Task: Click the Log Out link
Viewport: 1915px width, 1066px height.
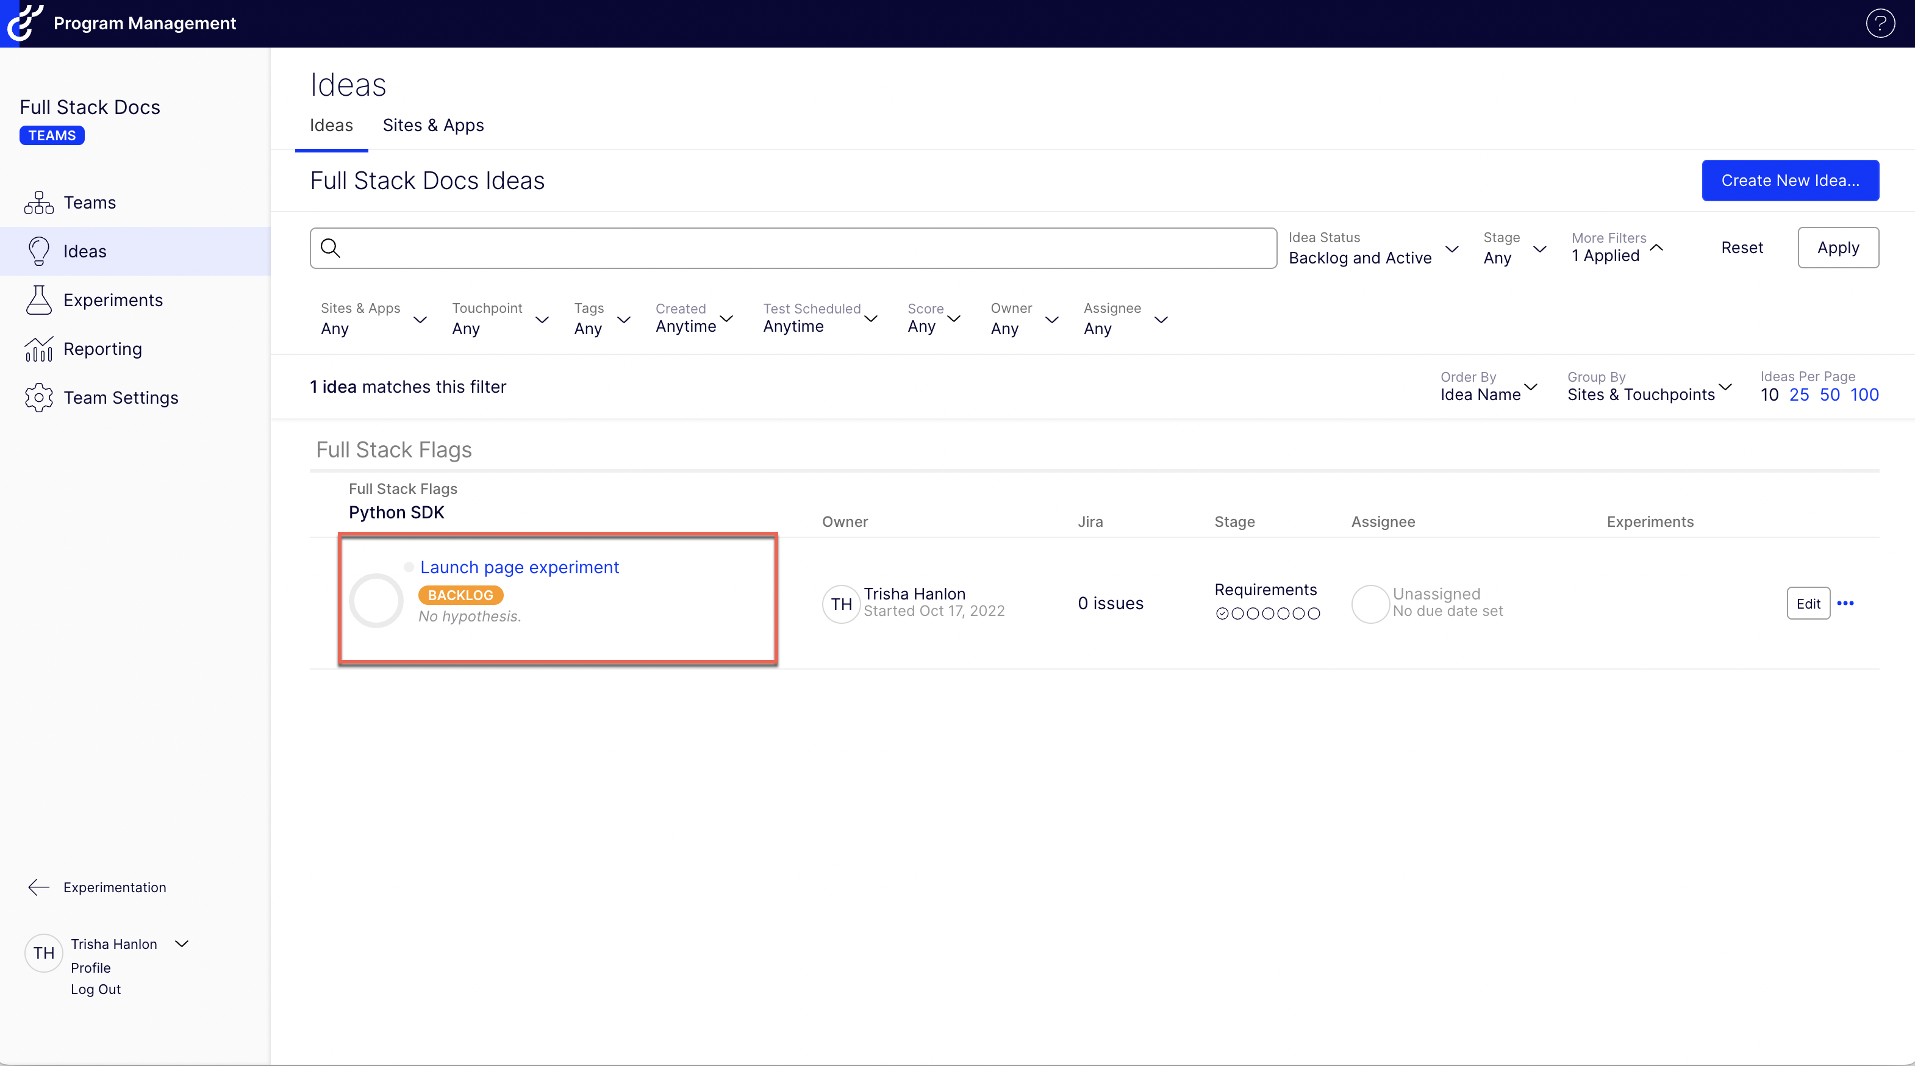Action: tap(95, 989)
